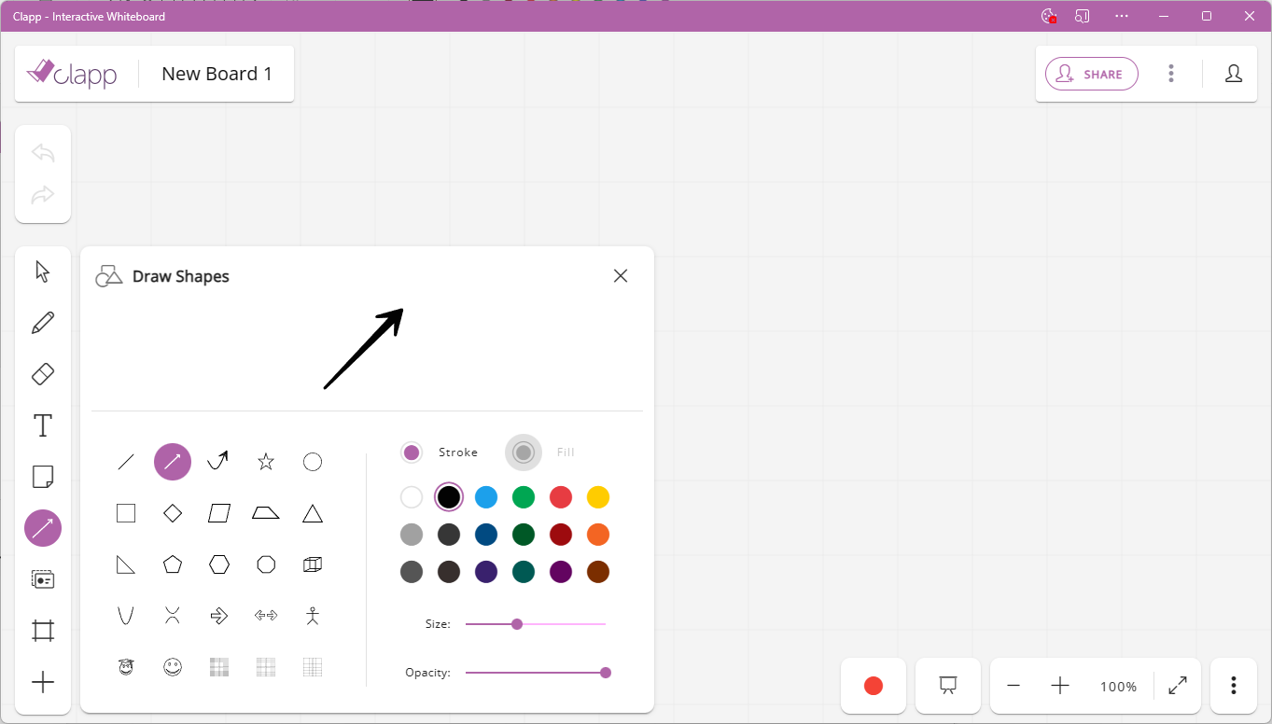
Task: Adjust the stroke Size slider
Action: tap(517, 623)
